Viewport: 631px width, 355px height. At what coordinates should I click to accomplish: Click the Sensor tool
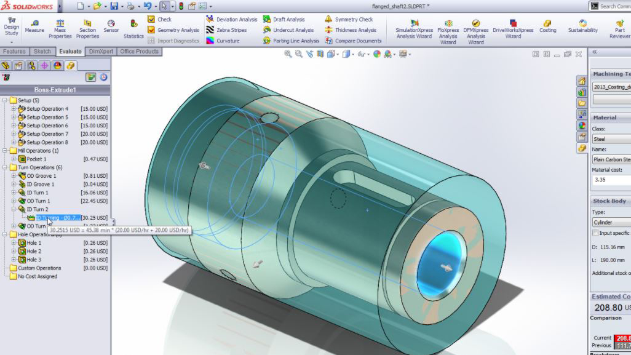point(111,26)
